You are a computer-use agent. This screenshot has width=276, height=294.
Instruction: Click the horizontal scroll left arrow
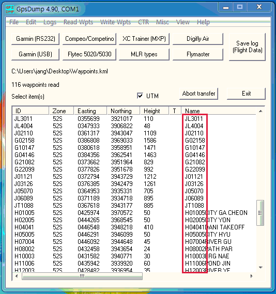click(x=17, y=276)
